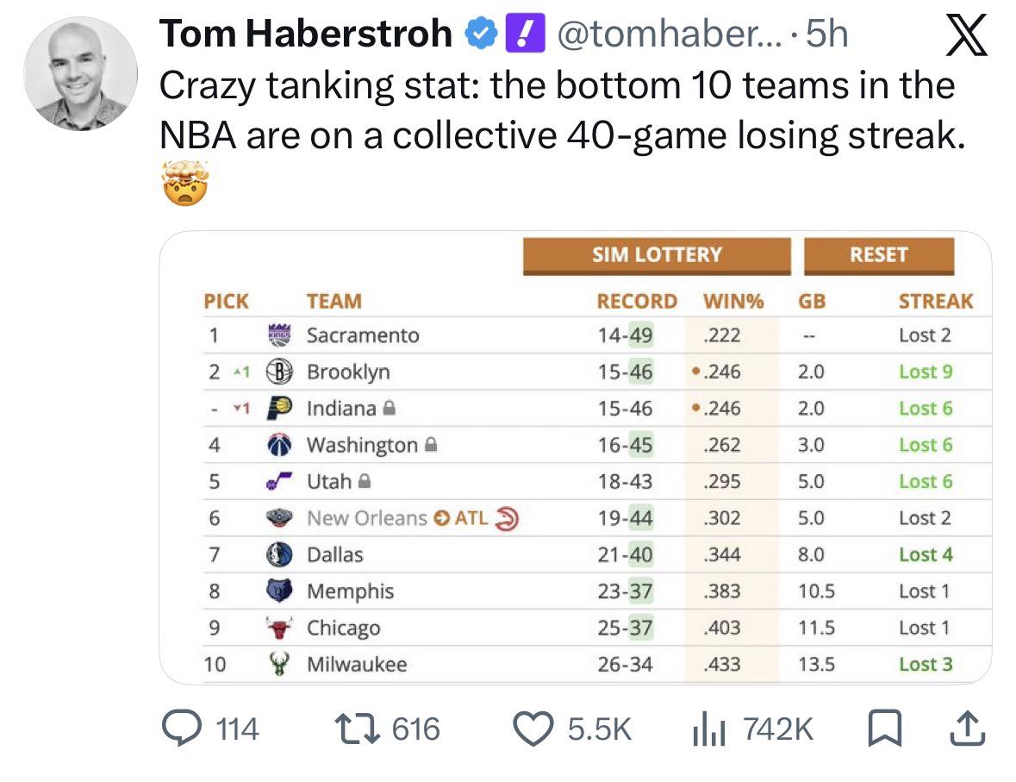This screenshot has height=782, width=1016.
Task: Open the Tom Haberstroh display name link
Action: [x=305, y=34]
